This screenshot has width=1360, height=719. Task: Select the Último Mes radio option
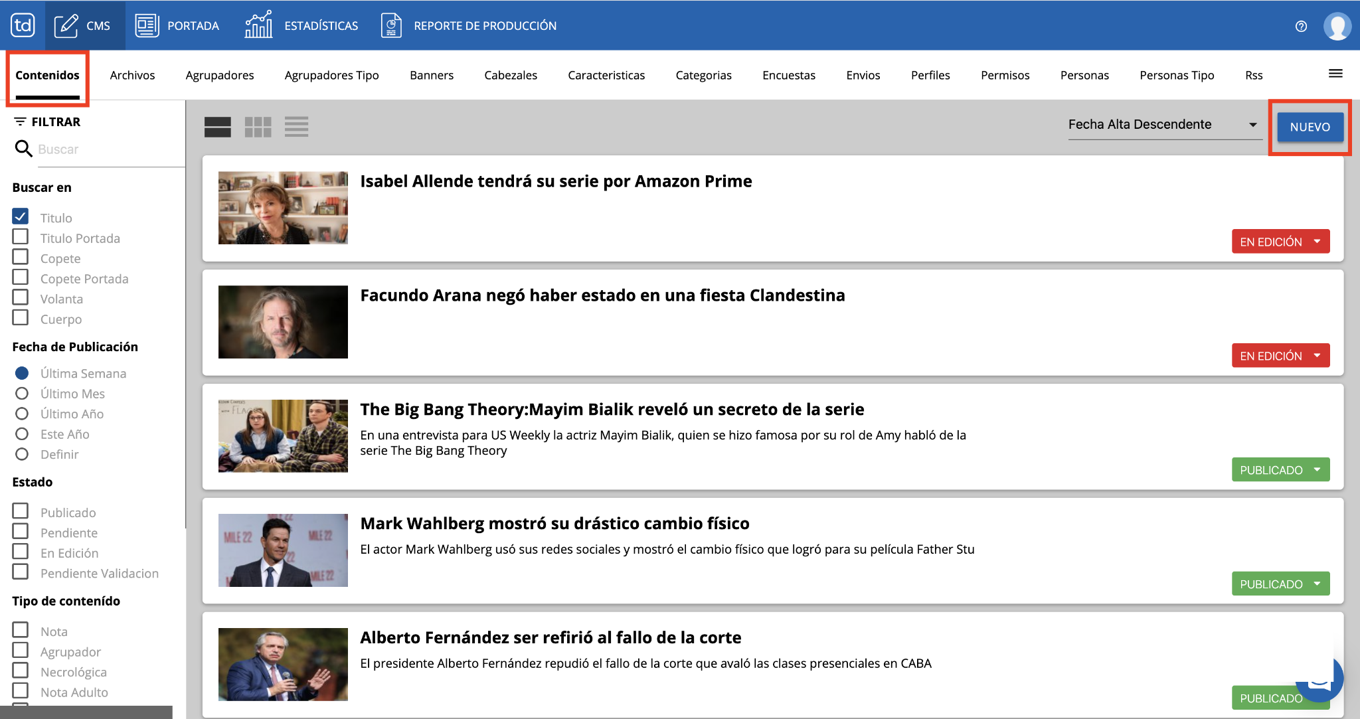[x=22, y=394]
